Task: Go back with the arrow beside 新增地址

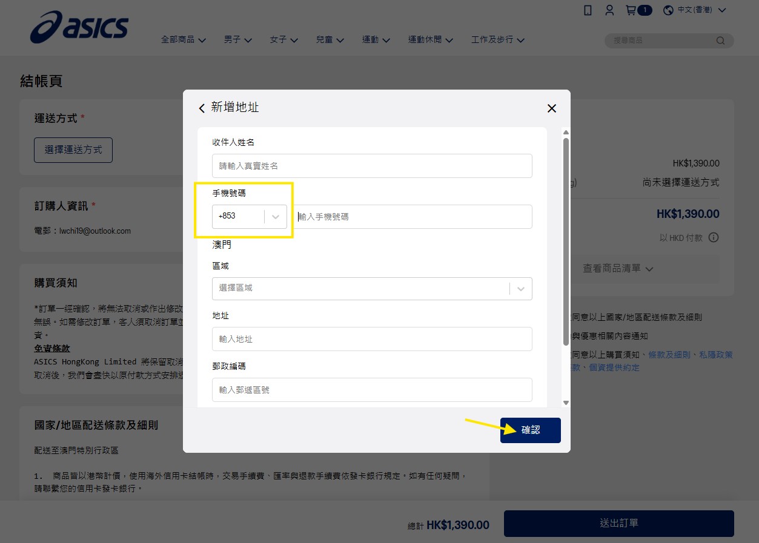Action: (202, 108)
